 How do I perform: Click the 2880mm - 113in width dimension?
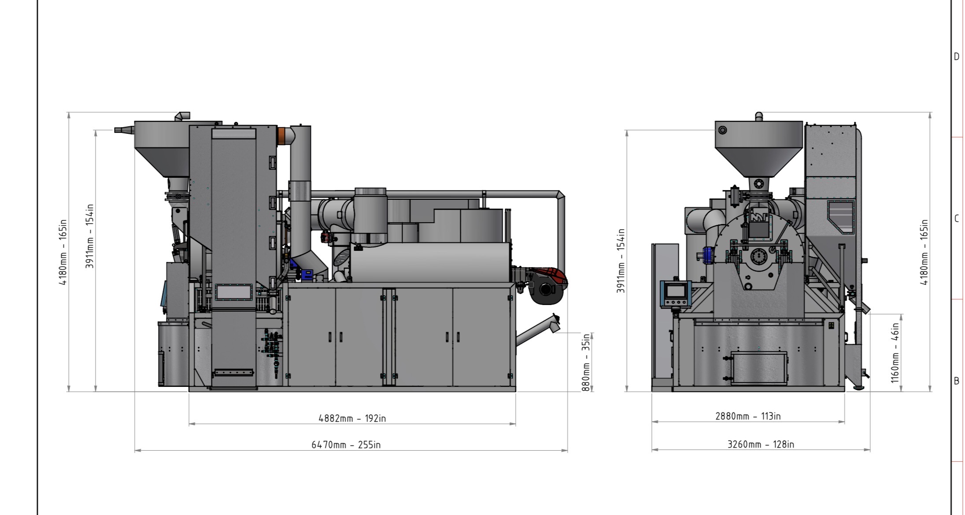[748, 416]
